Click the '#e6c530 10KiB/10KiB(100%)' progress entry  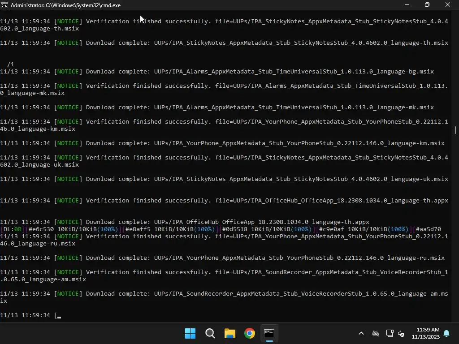pyautogui.click(x=74, y=229)
